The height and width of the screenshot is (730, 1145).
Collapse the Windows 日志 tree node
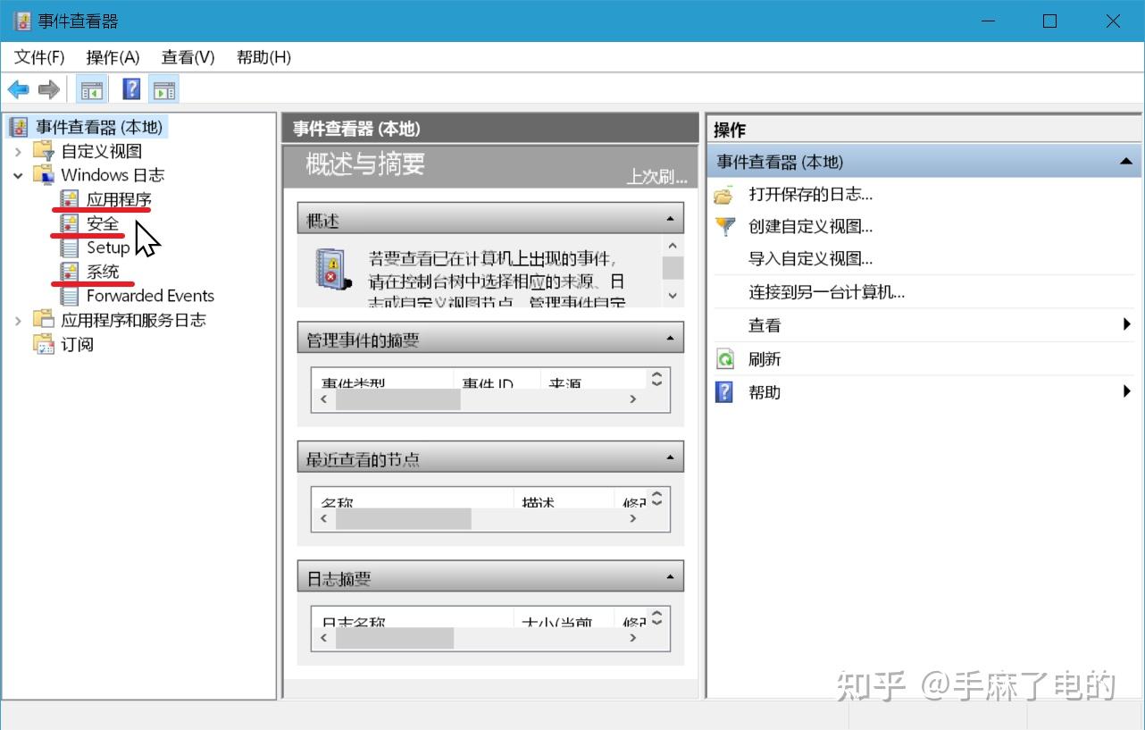tap(18, 175)
